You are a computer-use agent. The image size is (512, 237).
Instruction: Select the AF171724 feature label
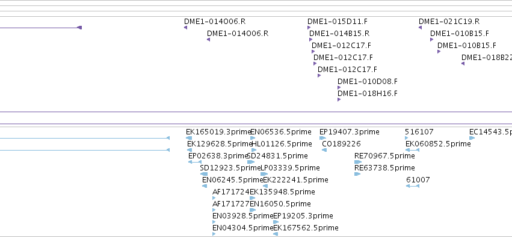pyautogui.click(x=231, y=192)
